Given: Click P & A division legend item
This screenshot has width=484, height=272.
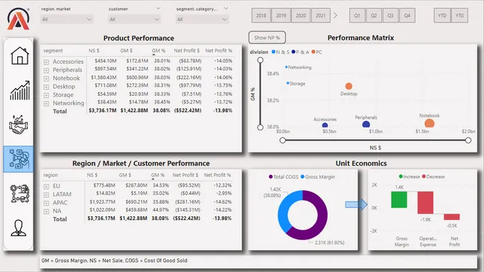Looking at the screenshot, I should click(x=300, y=52).
